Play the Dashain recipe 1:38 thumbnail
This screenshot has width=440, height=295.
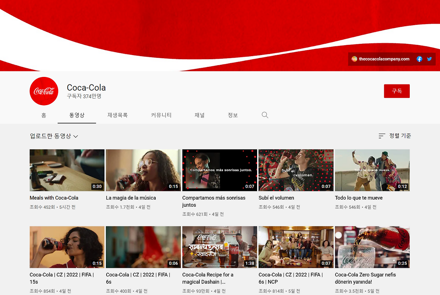click(x=220, y=247)
